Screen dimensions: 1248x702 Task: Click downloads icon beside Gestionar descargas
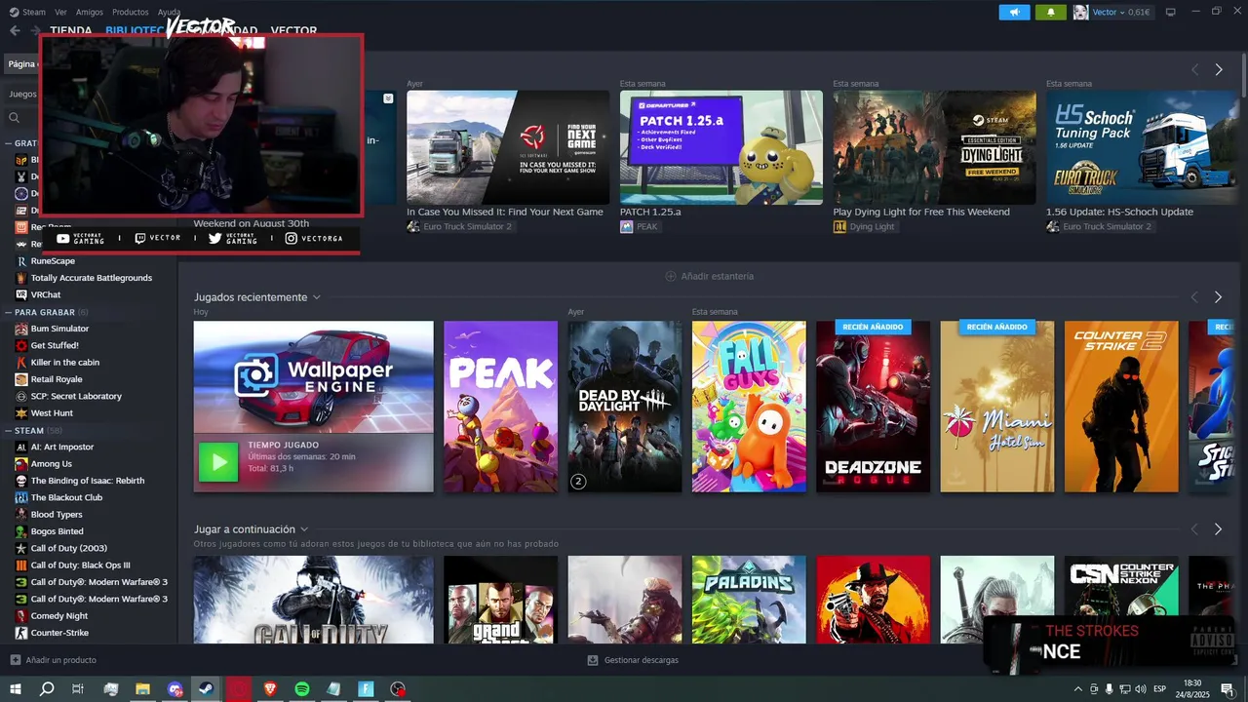pos(593,660)
